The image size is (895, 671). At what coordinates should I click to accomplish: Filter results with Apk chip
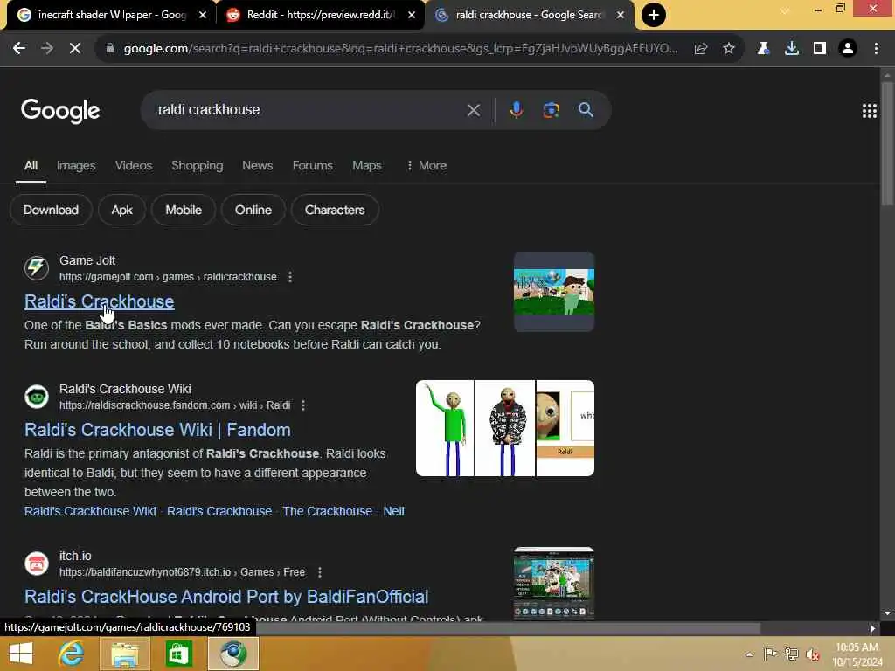pyautogui.click(x=121, y=210)
